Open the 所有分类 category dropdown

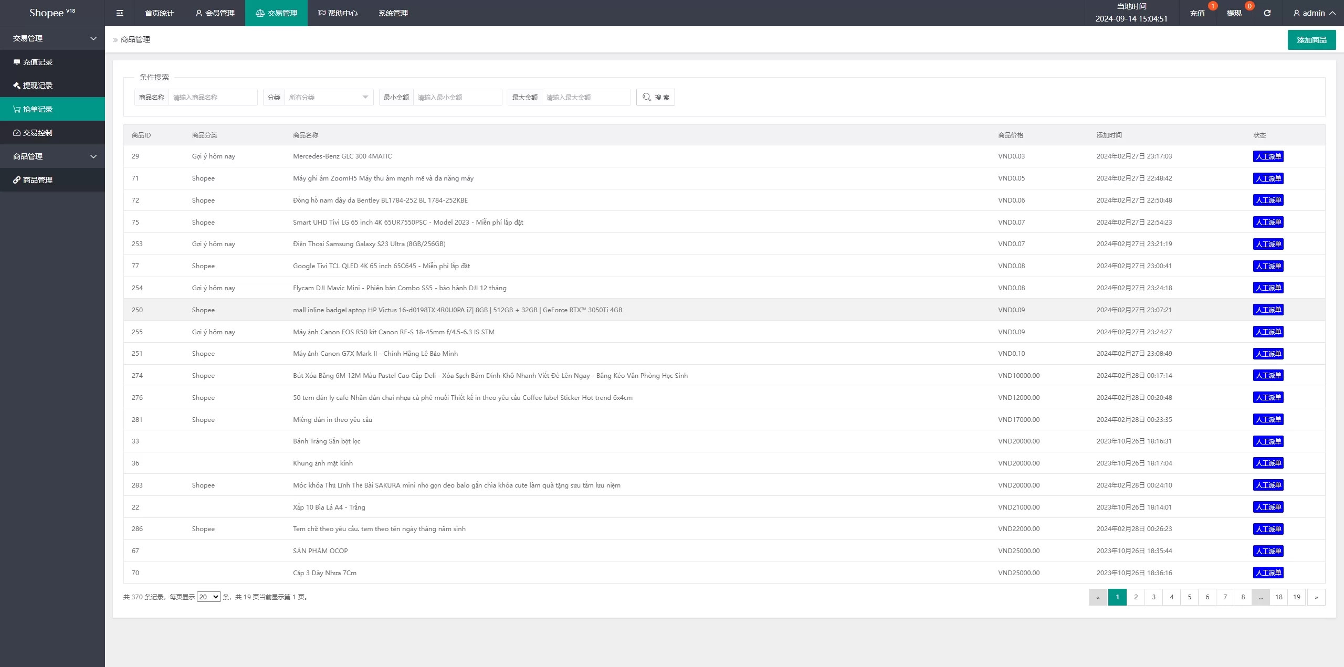point(328,97)
